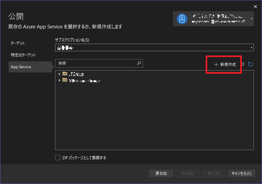The image size is (262, 184).
Task: Select the first folder icon in tree
Action: (x=65, y=74)
